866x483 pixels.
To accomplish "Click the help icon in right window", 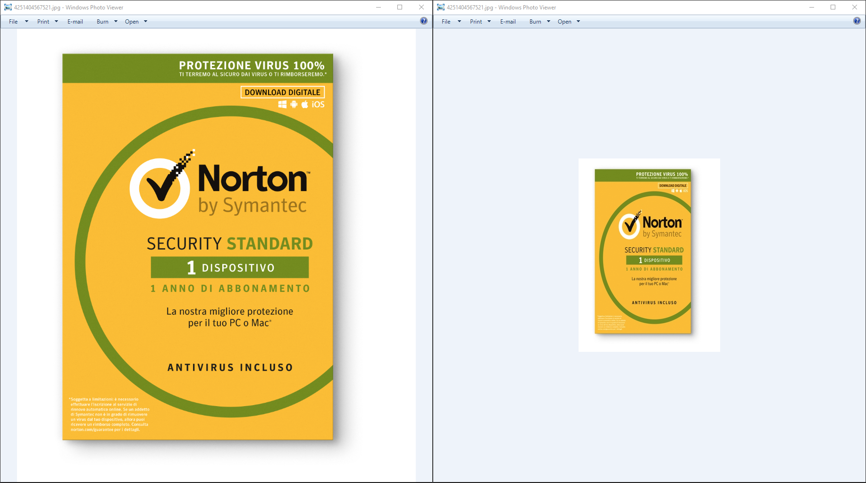I will coord(857,21).
